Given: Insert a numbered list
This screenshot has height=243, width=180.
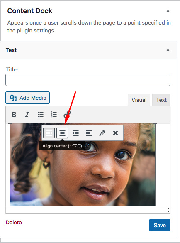Looking at the screenshot, I should (x=54, y=115).
